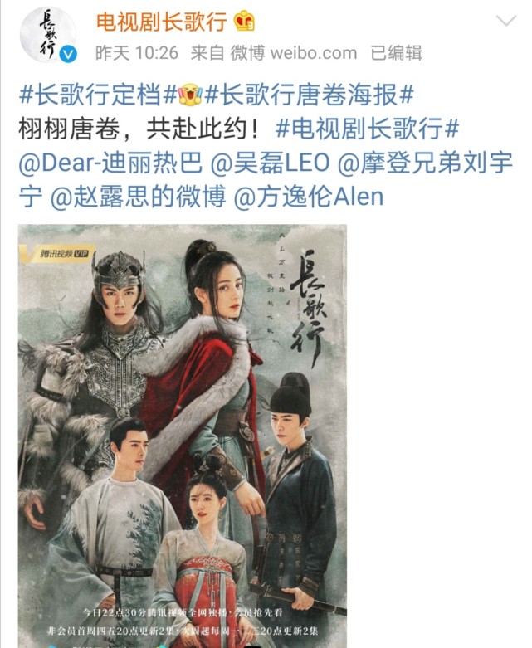Open the #电视剧长歌行# topic link

click(367, 129)
